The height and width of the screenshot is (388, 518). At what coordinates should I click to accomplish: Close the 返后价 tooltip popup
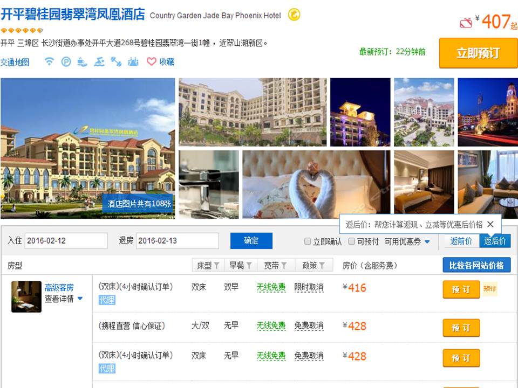pos(490,224)
